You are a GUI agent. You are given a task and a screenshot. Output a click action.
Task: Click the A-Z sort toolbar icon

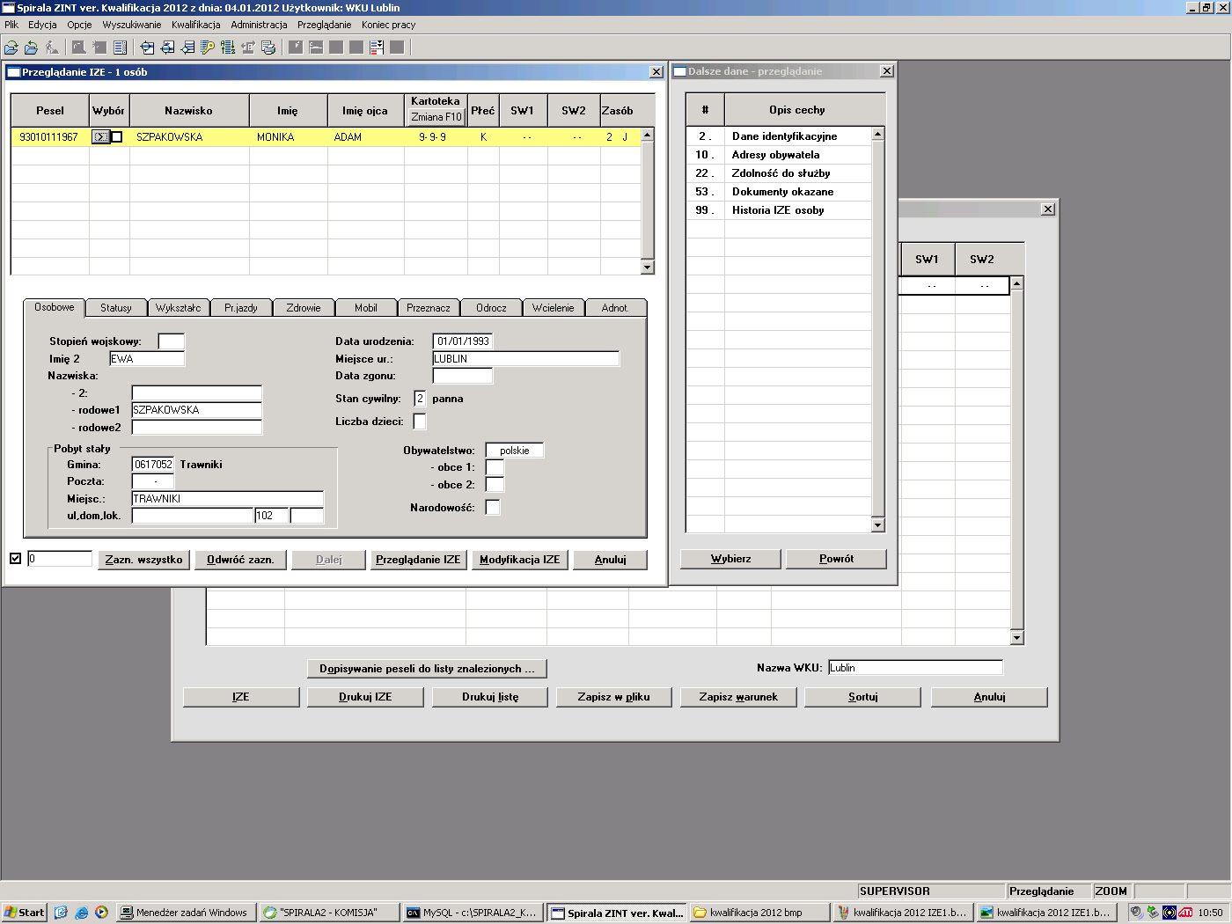228,48
